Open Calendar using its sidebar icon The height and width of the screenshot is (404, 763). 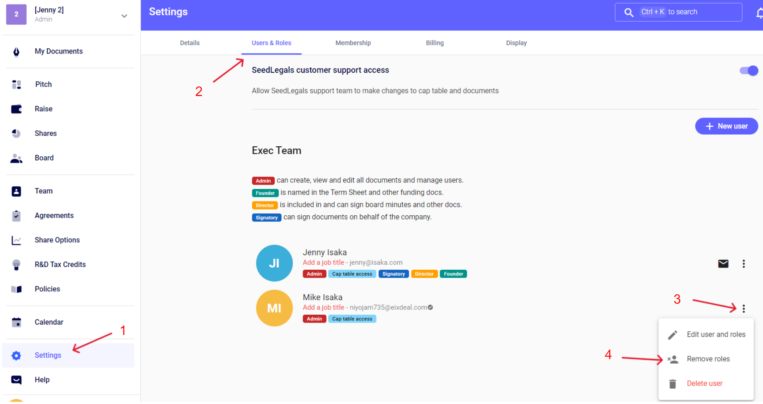[x=17, y=322]
